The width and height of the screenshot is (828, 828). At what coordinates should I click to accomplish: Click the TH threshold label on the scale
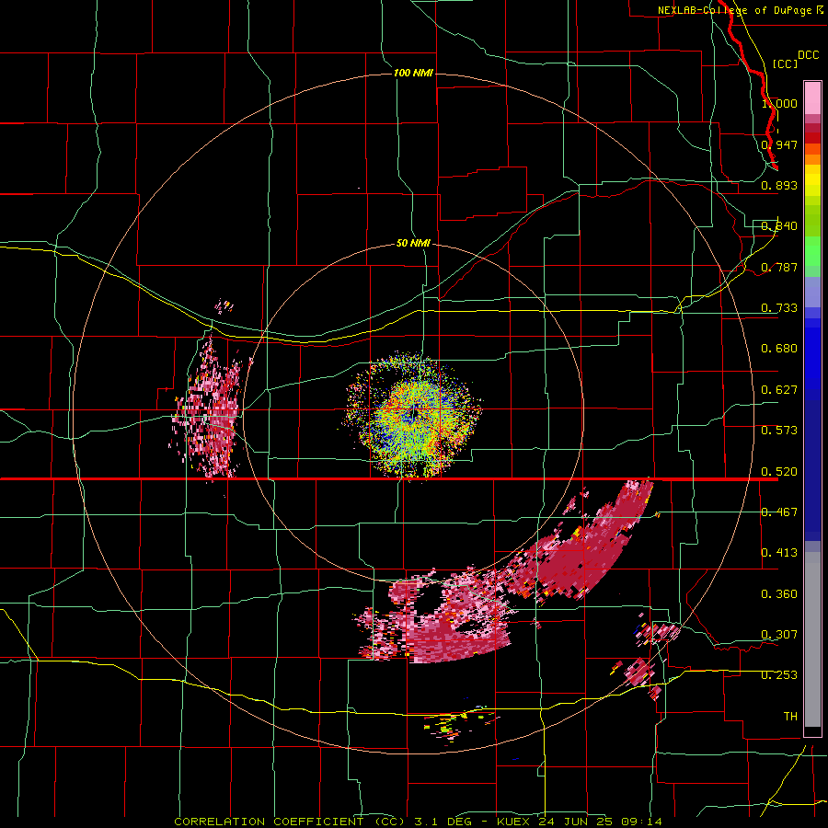790,717
